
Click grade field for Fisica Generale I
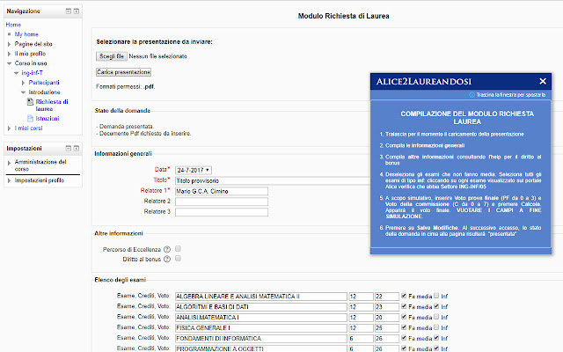(x=387, y=328)
